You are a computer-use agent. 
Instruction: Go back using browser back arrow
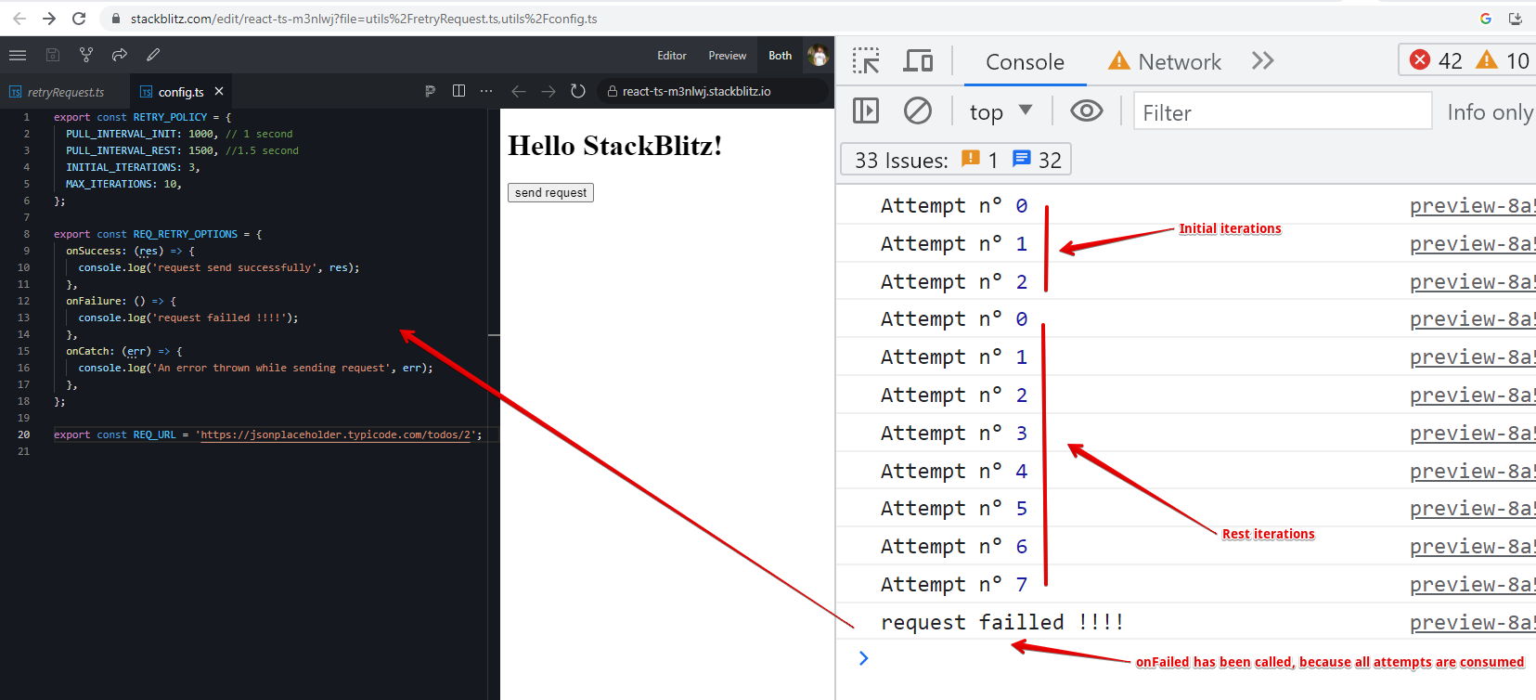pos(19,19)
